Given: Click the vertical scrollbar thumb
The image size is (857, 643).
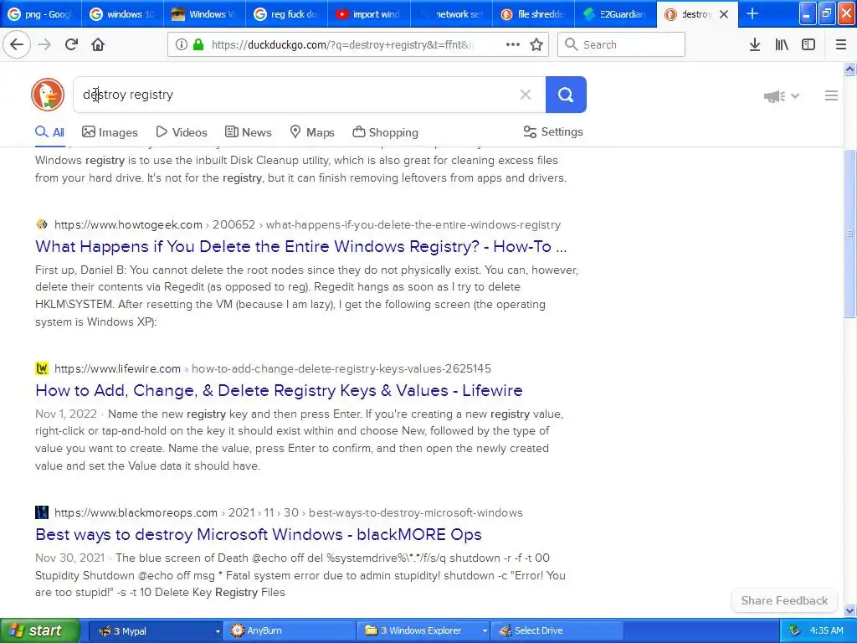Looking at the screenshot, I should tap(849, 234).
